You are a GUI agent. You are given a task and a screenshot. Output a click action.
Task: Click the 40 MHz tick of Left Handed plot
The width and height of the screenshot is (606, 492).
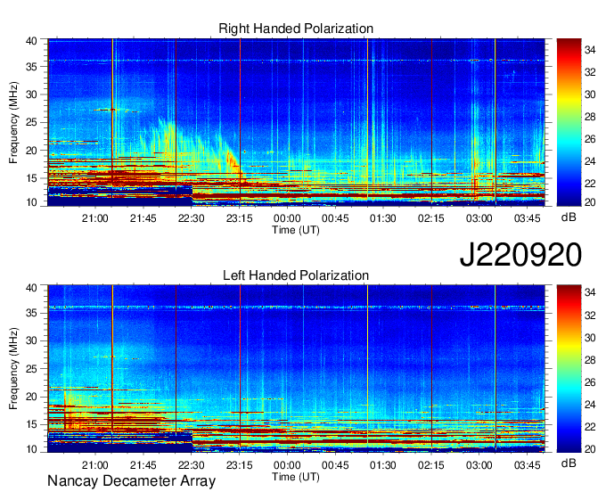31,288
